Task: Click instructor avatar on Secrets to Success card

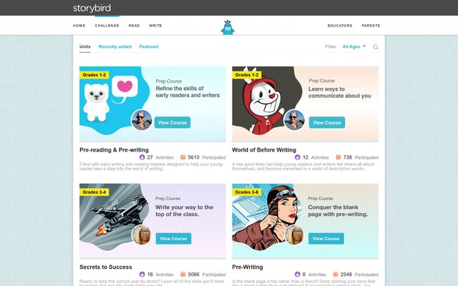Action: (142, 235)
